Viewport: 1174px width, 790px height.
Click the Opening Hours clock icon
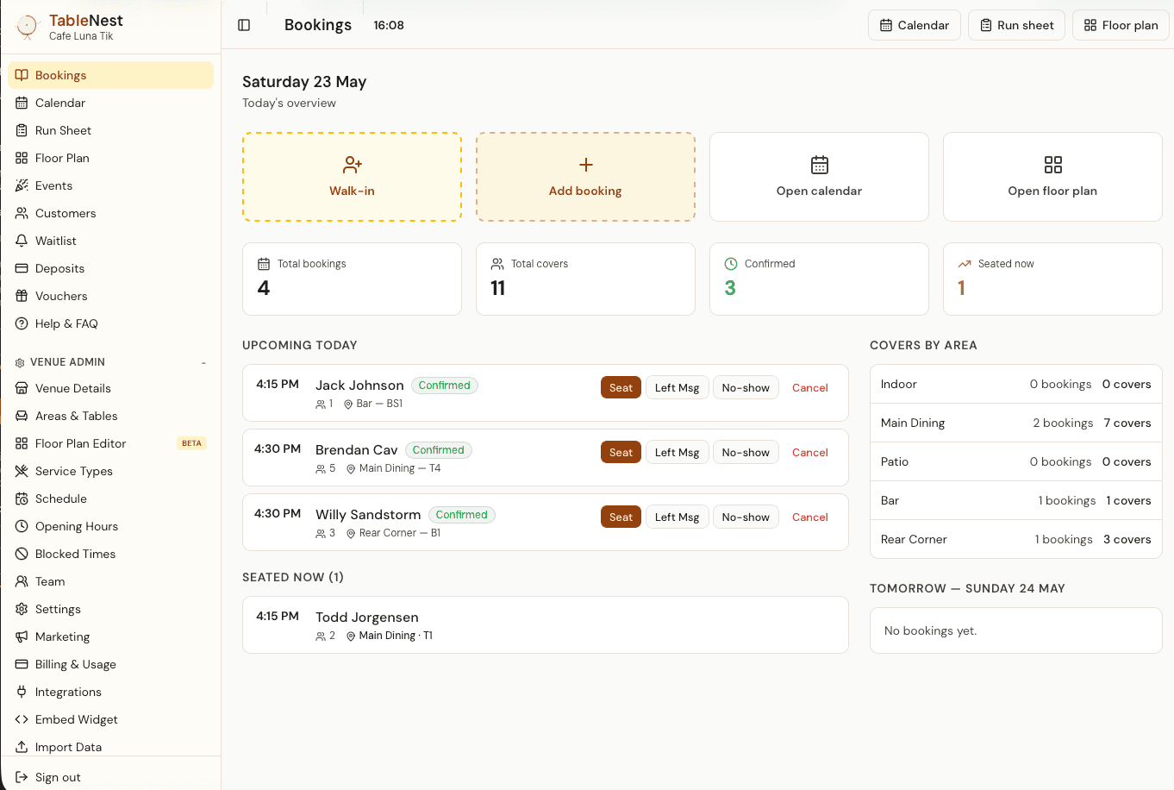[22, 526]
